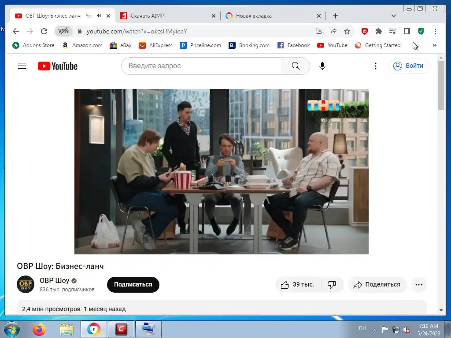Click the RU language indicator

pyautogui.click(x=362, y=328)
